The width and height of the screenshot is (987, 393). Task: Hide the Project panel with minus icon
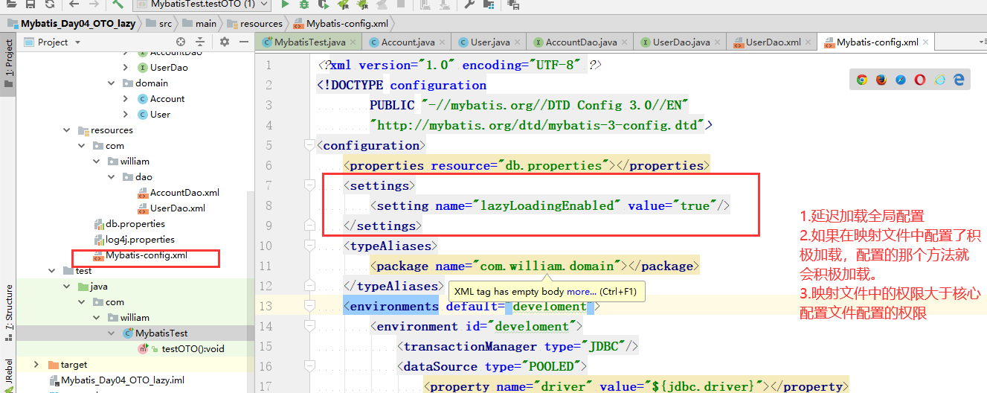coord(242,42)
